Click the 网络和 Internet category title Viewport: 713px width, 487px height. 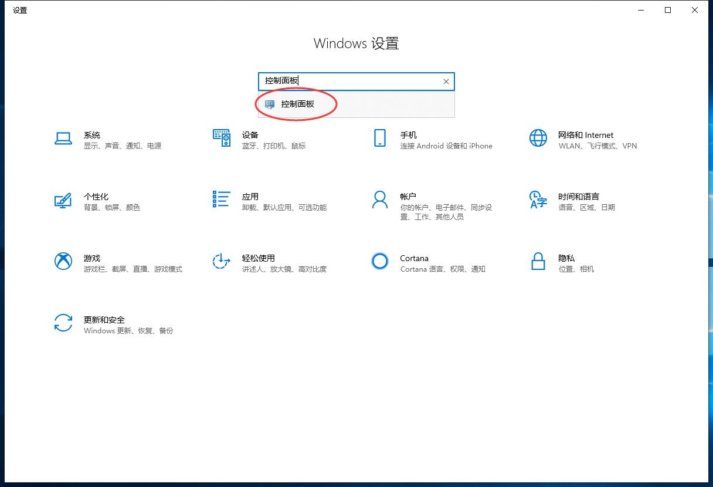(585, 135)
